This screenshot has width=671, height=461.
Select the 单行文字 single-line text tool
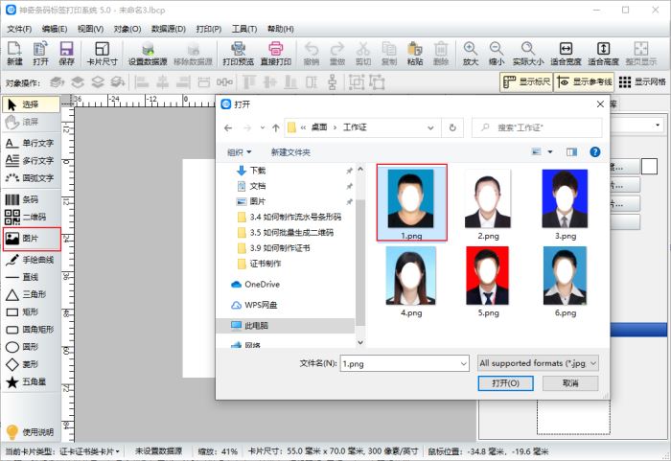click(x=31, y=143)
